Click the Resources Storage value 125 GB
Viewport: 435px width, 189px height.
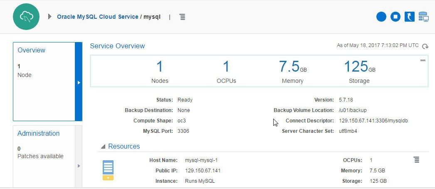point(378,181)
